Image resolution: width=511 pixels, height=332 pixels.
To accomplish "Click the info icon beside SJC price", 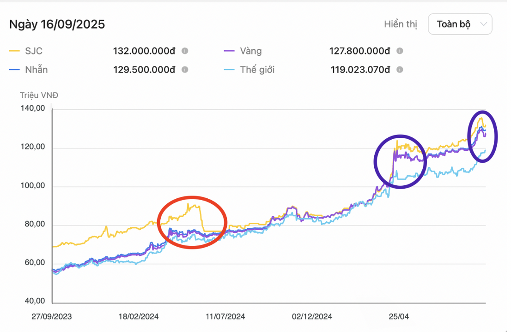I will point(185,51).
